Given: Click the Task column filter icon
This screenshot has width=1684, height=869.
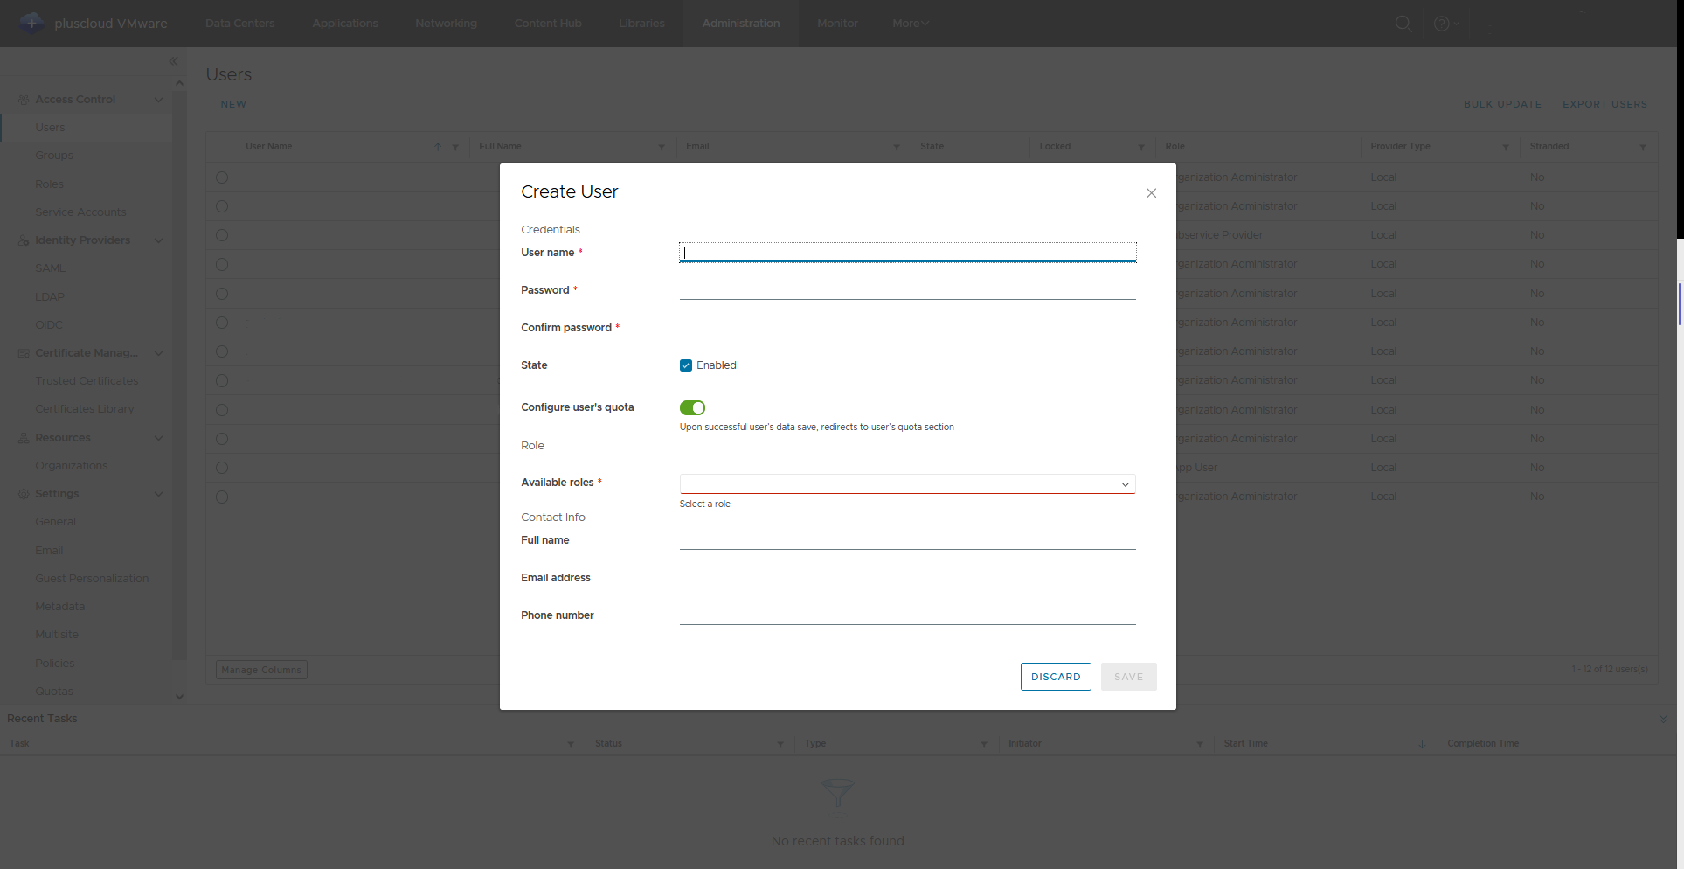Looking at the screenshot, I should [571, 744].
